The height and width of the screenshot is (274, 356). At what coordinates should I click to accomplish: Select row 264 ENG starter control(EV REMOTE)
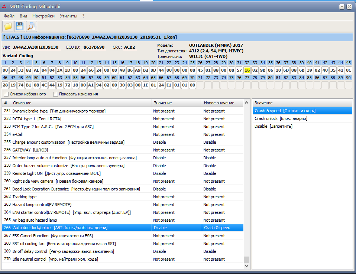click(x=123, y=212)
